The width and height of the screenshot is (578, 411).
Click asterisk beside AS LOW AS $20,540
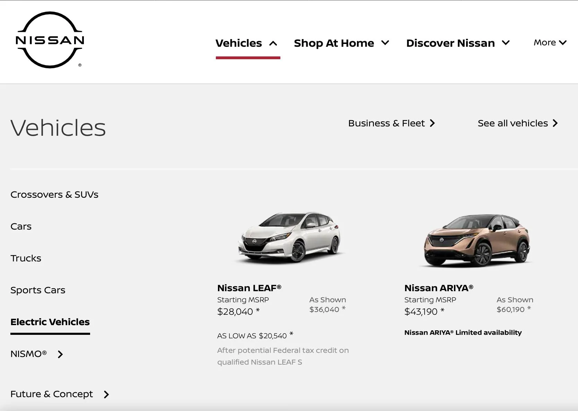tap(291, 334)
